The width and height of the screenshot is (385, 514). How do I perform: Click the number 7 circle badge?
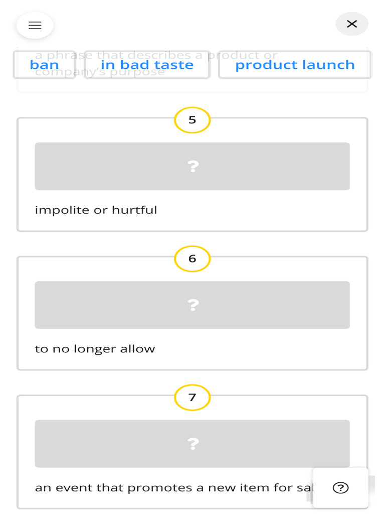pos(192,398)
